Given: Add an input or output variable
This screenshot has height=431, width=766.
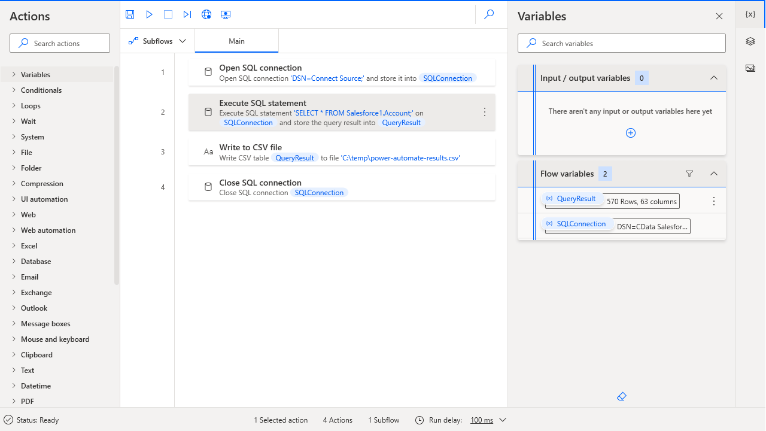Looking at the screenshot, I should [630, 133].
